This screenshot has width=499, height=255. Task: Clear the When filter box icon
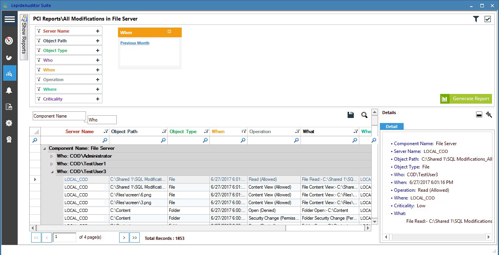click(x=169, y=31)
